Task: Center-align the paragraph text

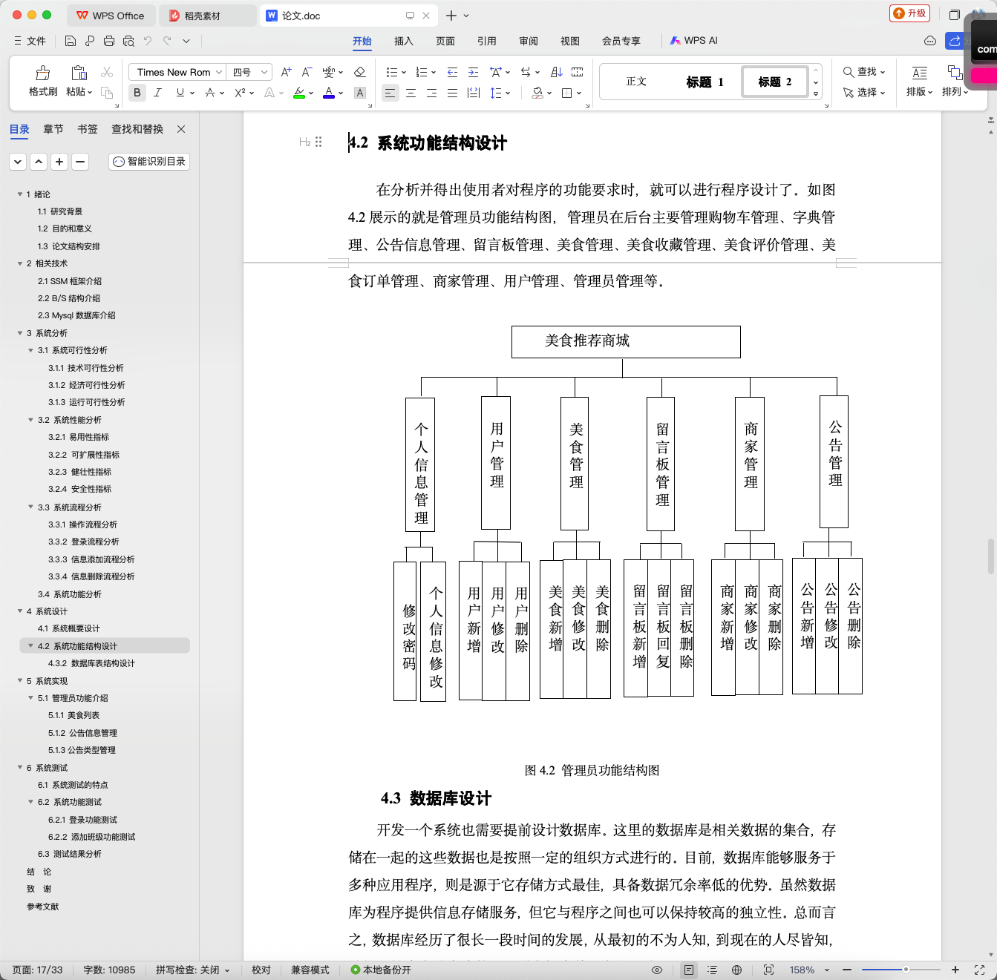Action: (x=411, y=93)
